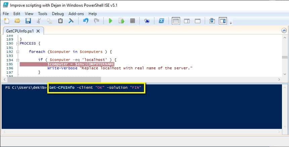289x147 pixels.
Task: Open the Tools menu
Action: (43, 14)
